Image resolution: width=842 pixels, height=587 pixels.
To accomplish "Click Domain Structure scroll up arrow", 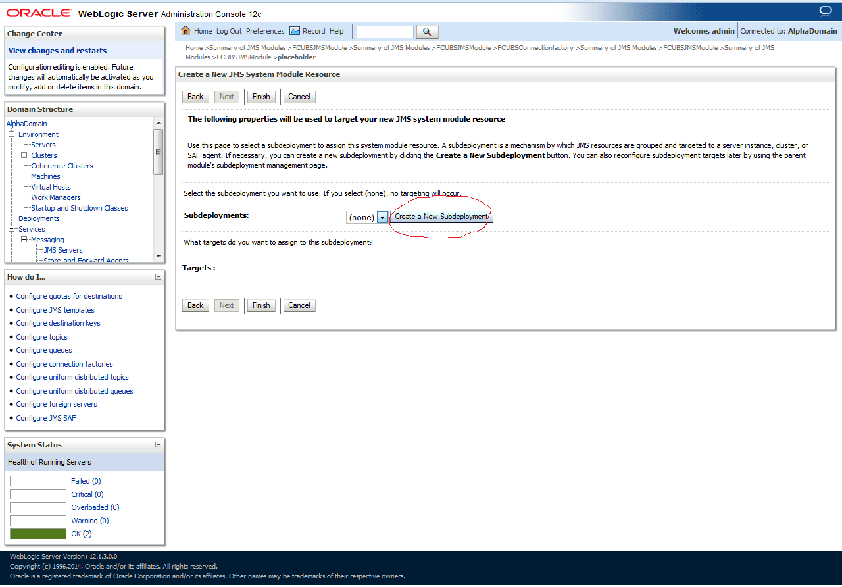I will [x=158, y=123].
